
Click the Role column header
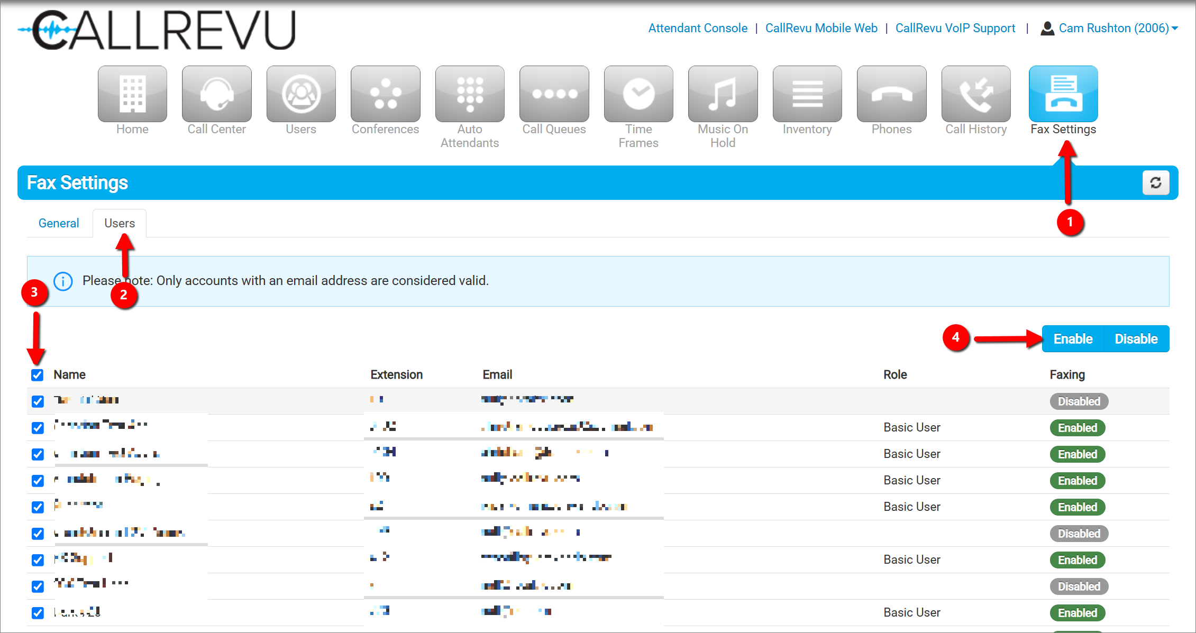tap(895, 375)
